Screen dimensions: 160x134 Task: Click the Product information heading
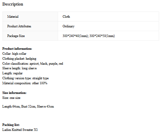pyautogui.click(x=17, y=49)
